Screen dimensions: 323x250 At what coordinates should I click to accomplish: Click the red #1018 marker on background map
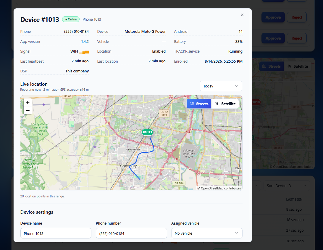click(256, 102)
